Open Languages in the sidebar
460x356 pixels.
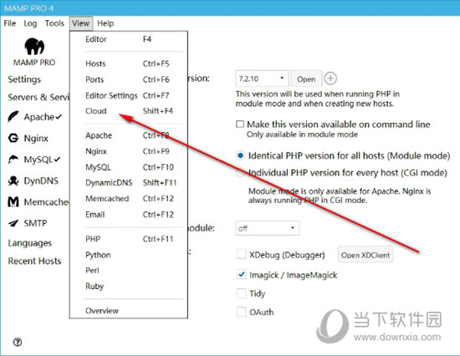(29, 243)
